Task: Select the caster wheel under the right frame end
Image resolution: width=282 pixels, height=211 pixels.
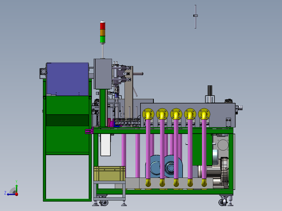Action: coord(223,202)
